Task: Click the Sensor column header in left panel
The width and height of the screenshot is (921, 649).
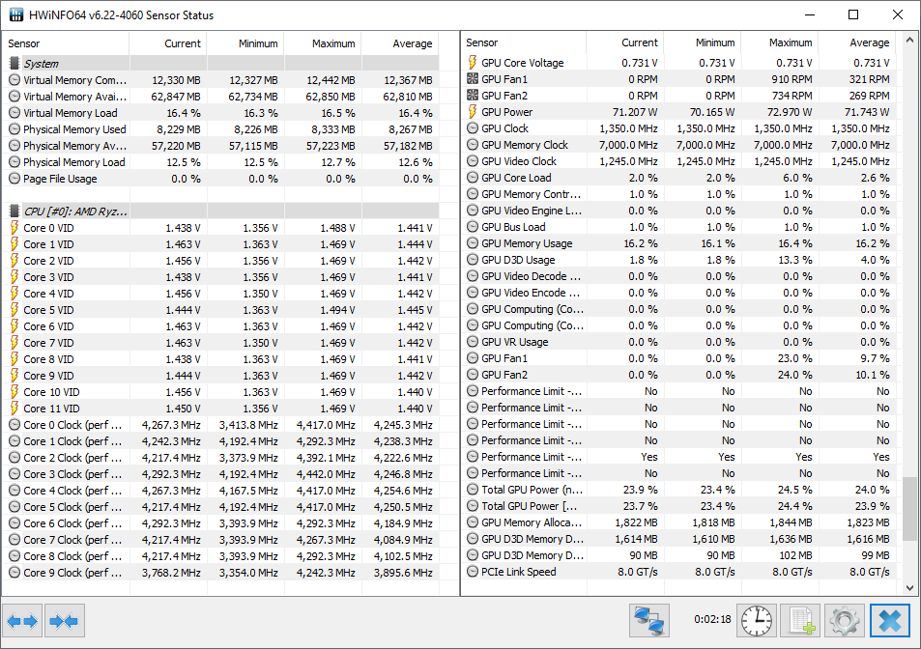Action: [65, 43]
